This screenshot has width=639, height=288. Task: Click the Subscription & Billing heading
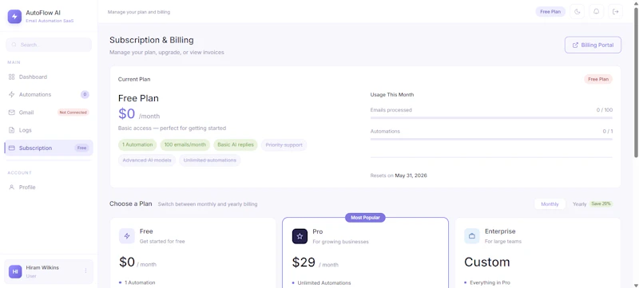(152, 40)
